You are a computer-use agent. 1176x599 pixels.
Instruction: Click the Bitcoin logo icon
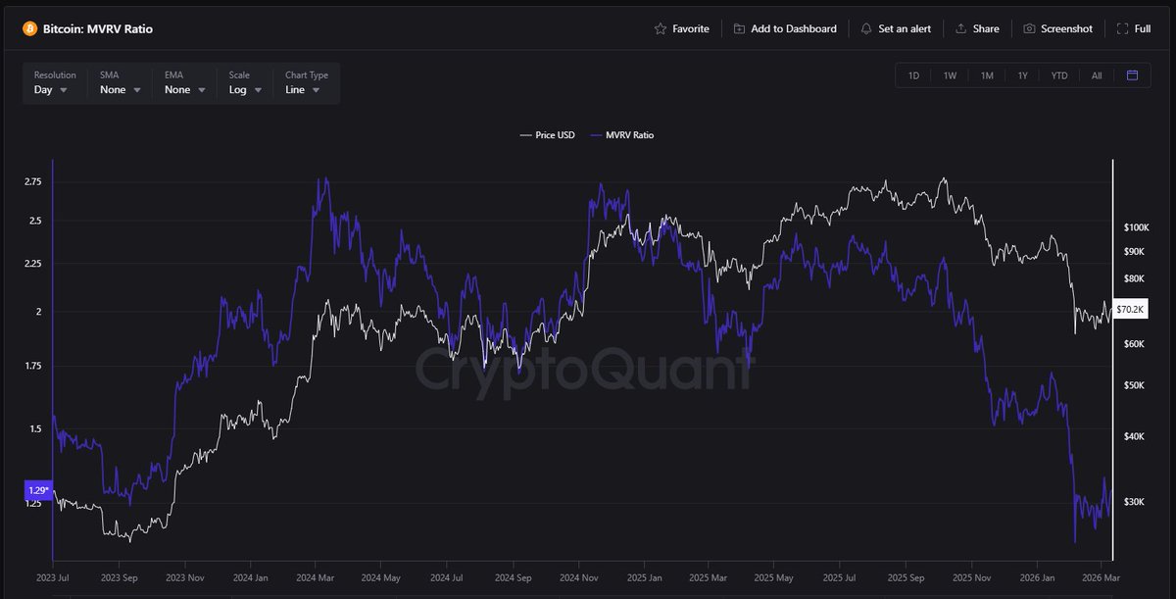pos(29,28)
